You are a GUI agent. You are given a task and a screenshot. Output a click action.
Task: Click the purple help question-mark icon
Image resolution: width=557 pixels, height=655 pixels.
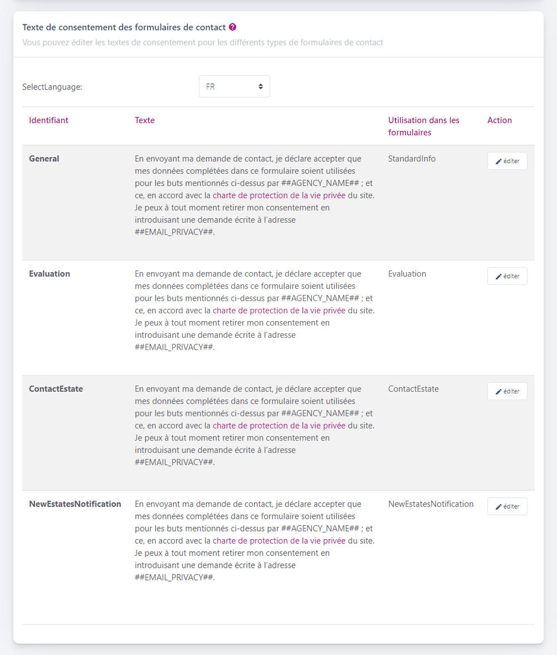pos(233,27)
